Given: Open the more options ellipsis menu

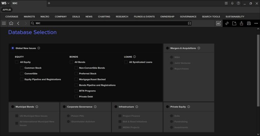Looking at the screenshot, I should pyautogui.click(x=256, y=23).
